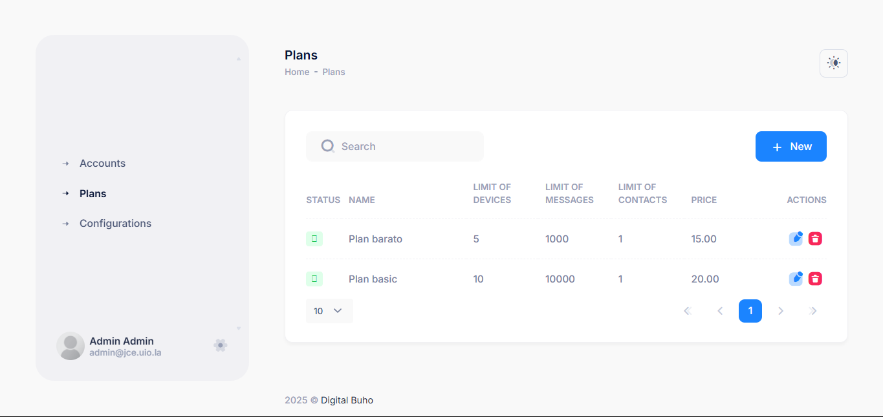This screenshot has width=883, height=417.
Task: Delete the Plan barato plan
Action: pos(815,239)
